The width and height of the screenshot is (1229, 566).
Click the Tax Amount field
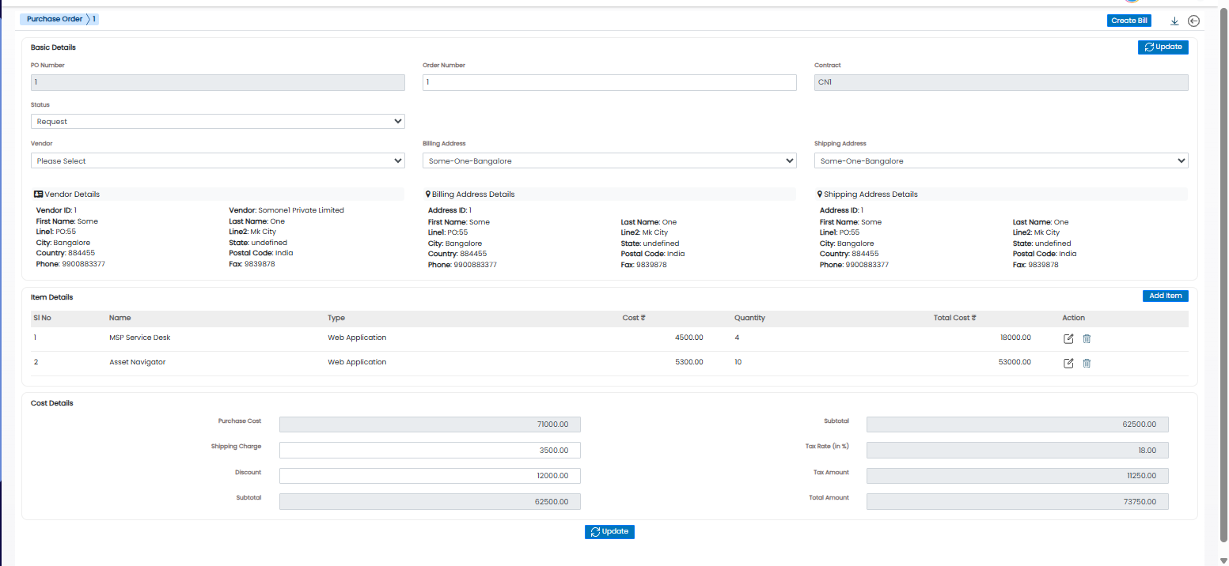[1017, 476]
